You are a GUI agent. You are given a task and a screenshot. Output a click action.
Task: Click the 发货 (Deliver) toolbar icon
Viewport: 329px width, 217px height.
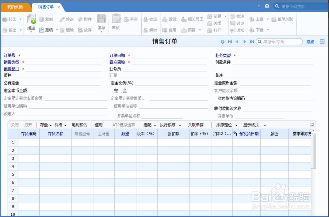(165, 19)
